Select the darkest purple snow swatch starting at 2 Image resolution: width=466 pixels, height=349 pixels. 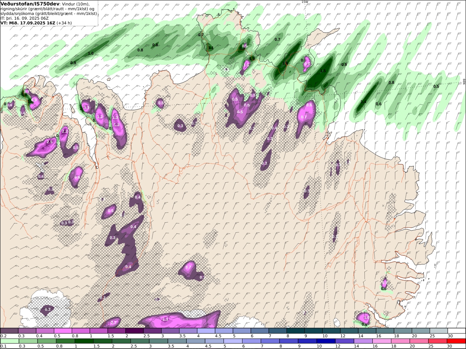click(134, 330)
